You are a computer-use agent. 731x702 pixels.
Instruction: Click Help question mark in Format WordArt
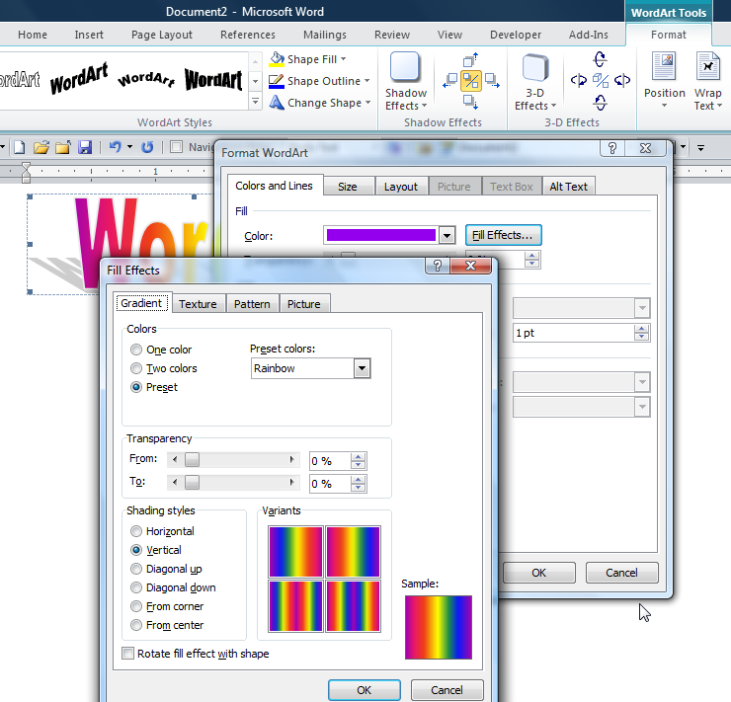(x=612, y=148)
